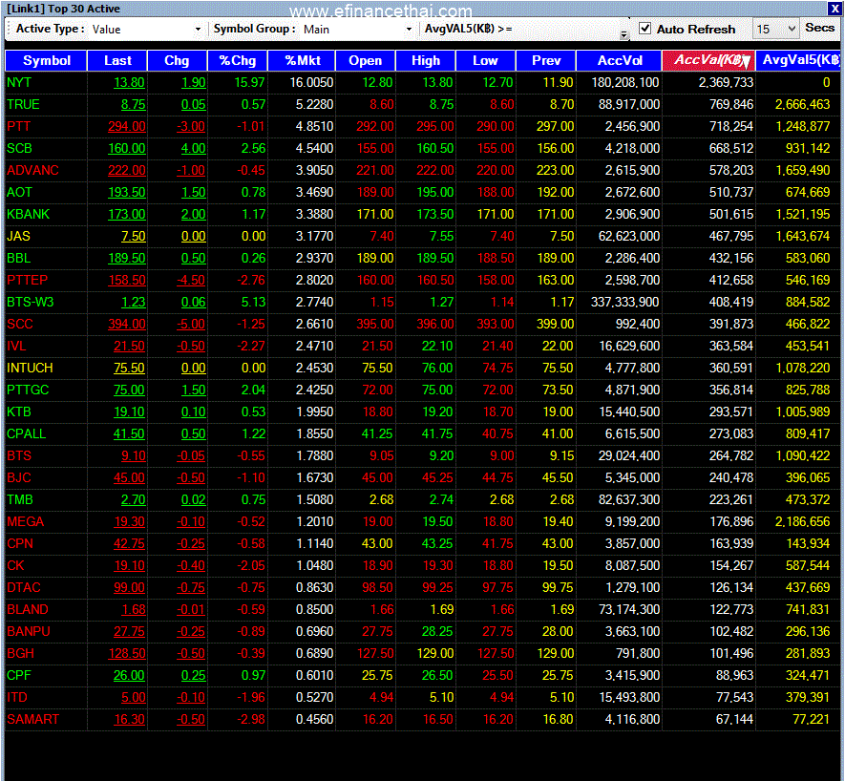
Task: Select the AOT symbol
Action: coord(19,193)
